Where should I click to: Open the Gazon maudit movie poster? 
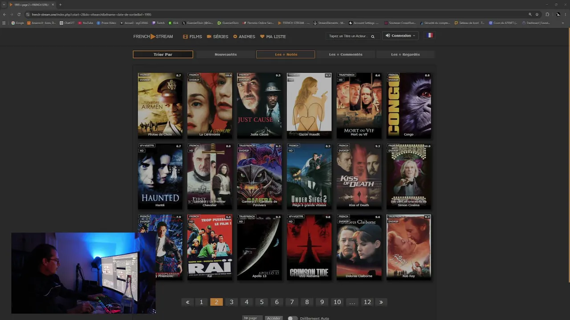pos(309,105)
